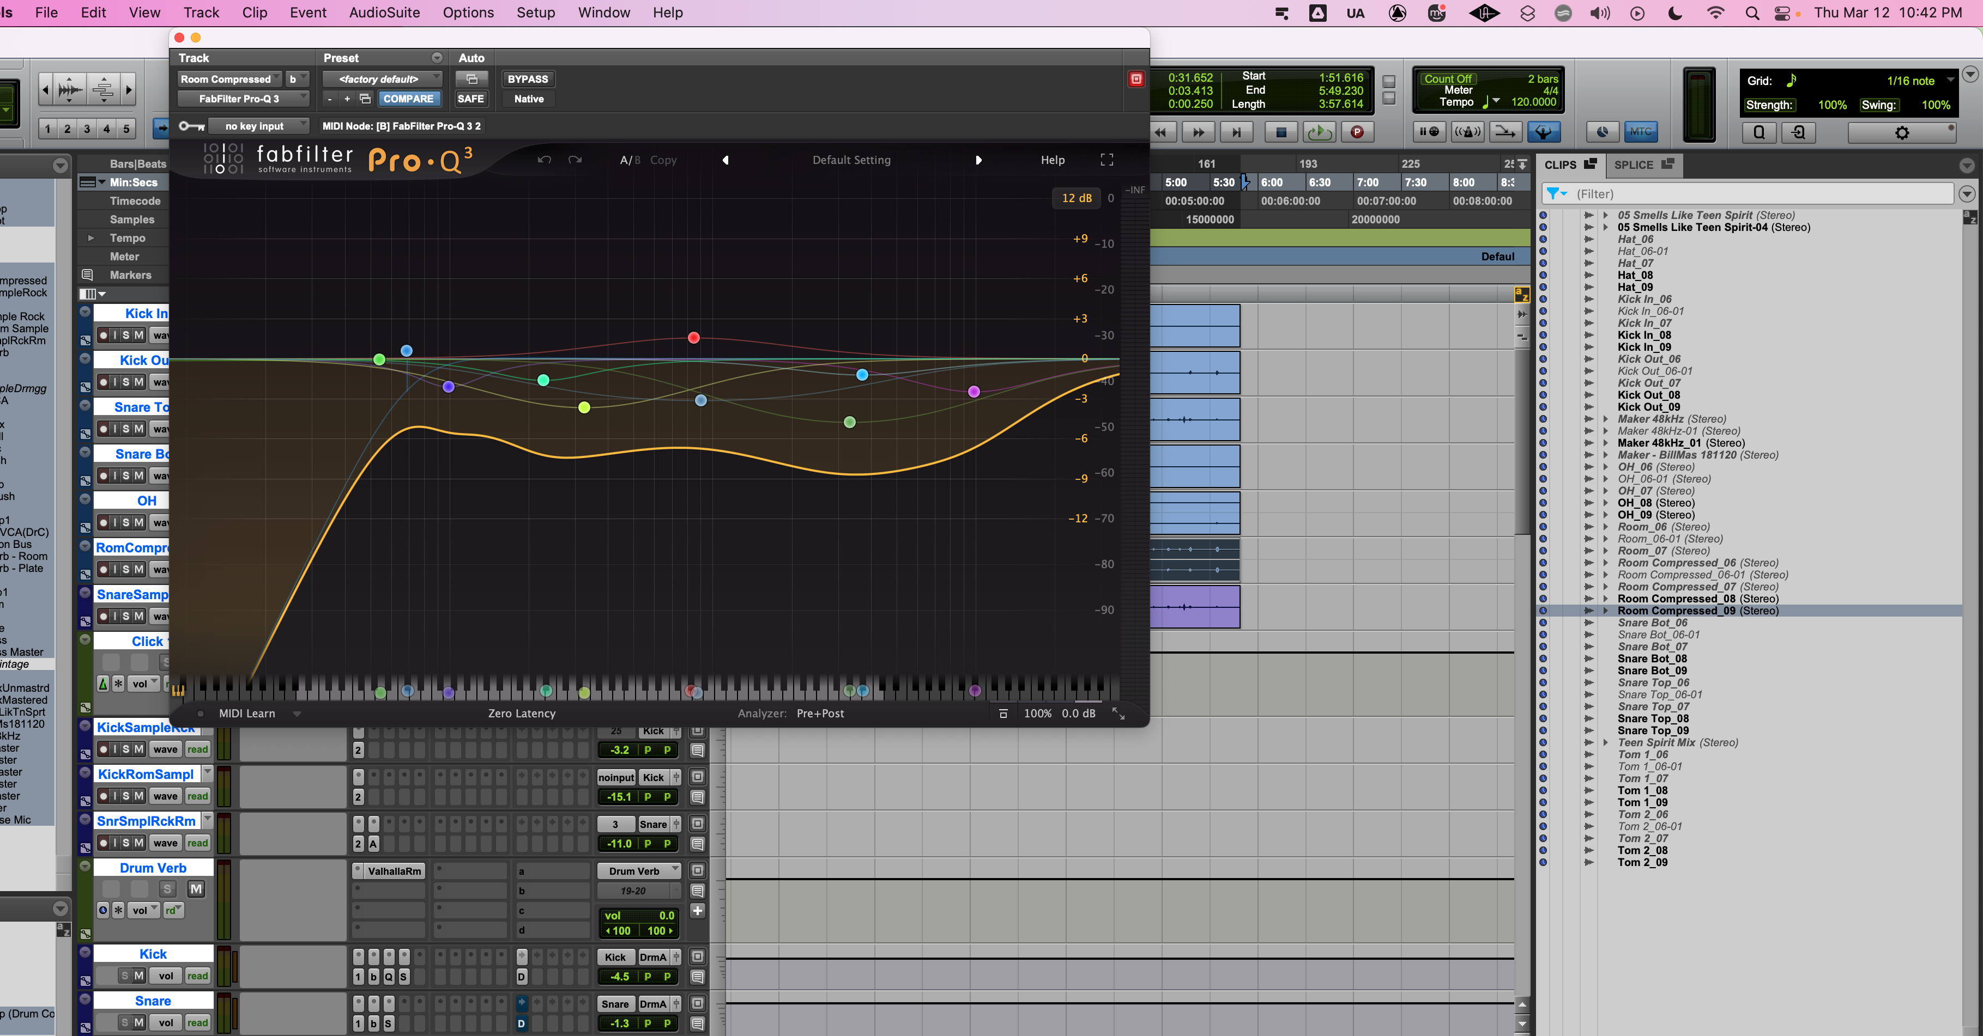Toggle the metronome click button

(x=1467, y=131)
